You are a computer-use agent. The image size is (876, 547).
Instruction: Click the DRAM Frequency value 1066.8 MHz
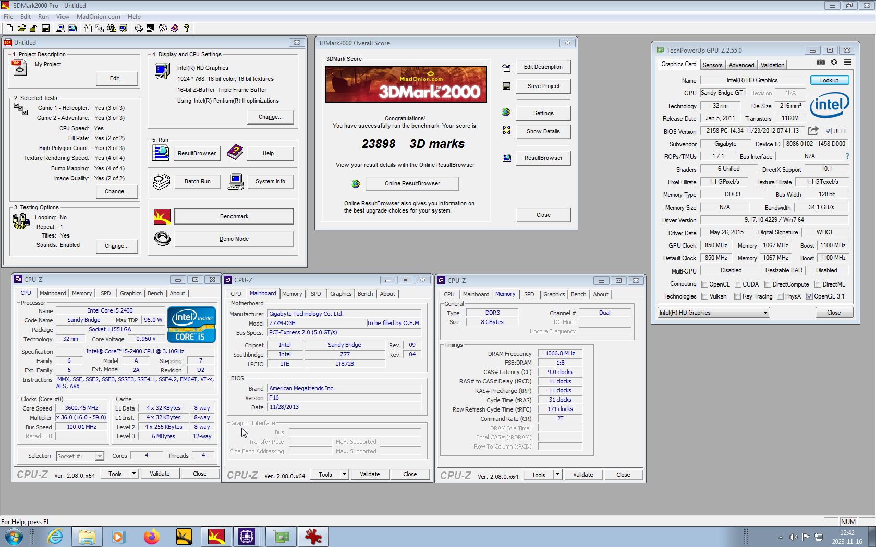(x=560, y=353)
